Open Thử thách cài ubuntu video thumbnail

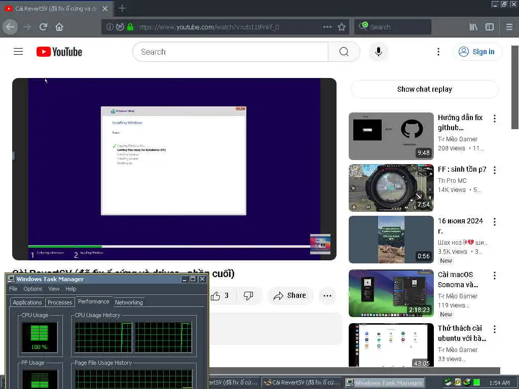click(x=391, y=344)
